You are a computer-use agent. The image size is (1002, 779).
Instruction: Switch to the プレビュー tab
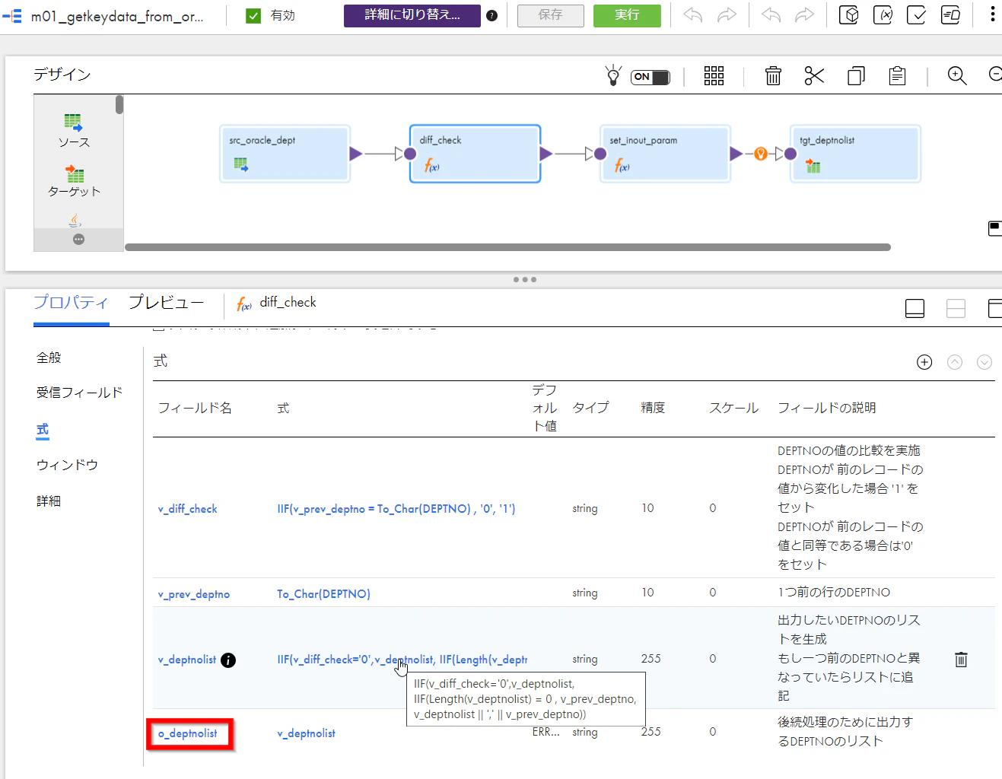point(166,303)
